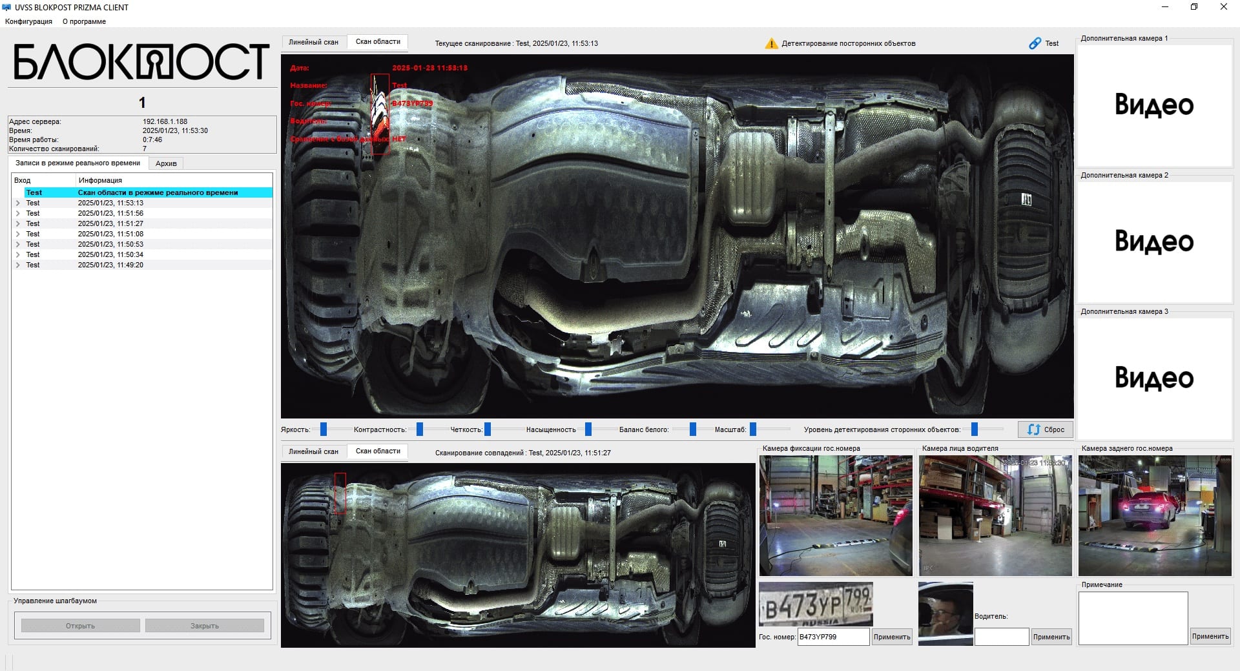Screen dimensions: 1240x671
Task: Click the license plate snapshot thumbnail
Action: point(816,604)
